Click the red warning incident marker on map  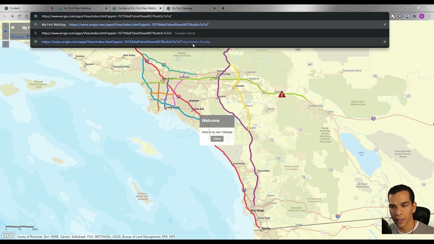282,95
